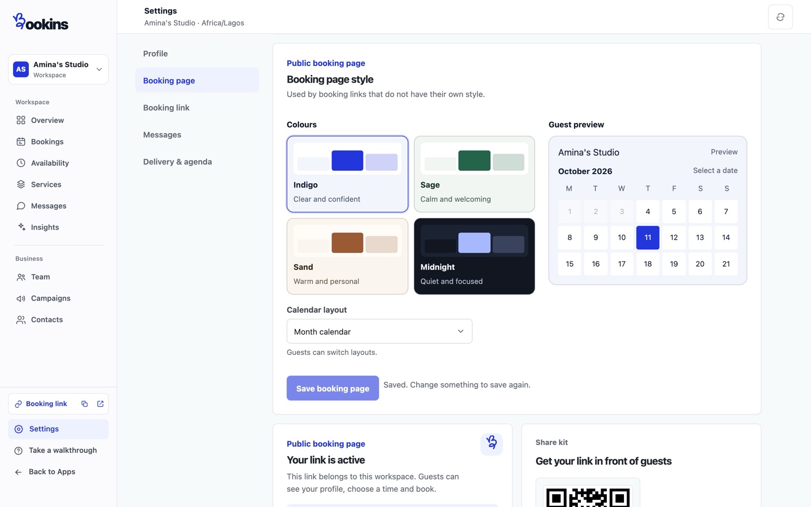The width and height of the screenshot is (811, 507).
Task: Open the Booking link settings tab
Action: click(x=197, y=107)
